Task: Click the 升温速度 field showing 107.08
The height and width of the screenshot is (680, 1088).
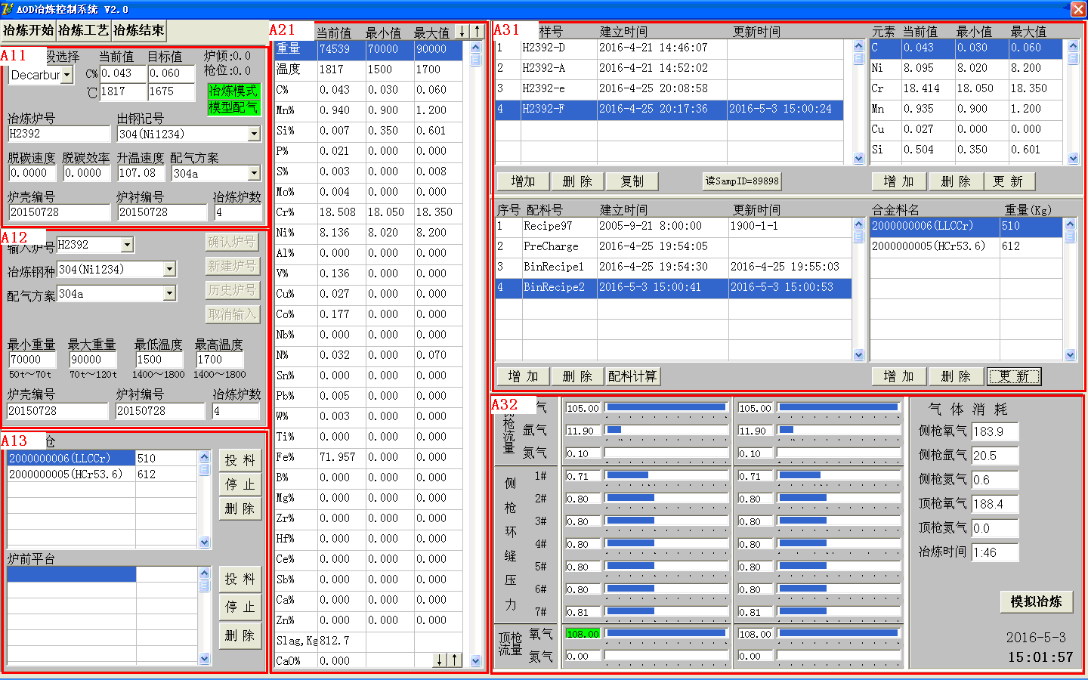Action: [141, 173]
